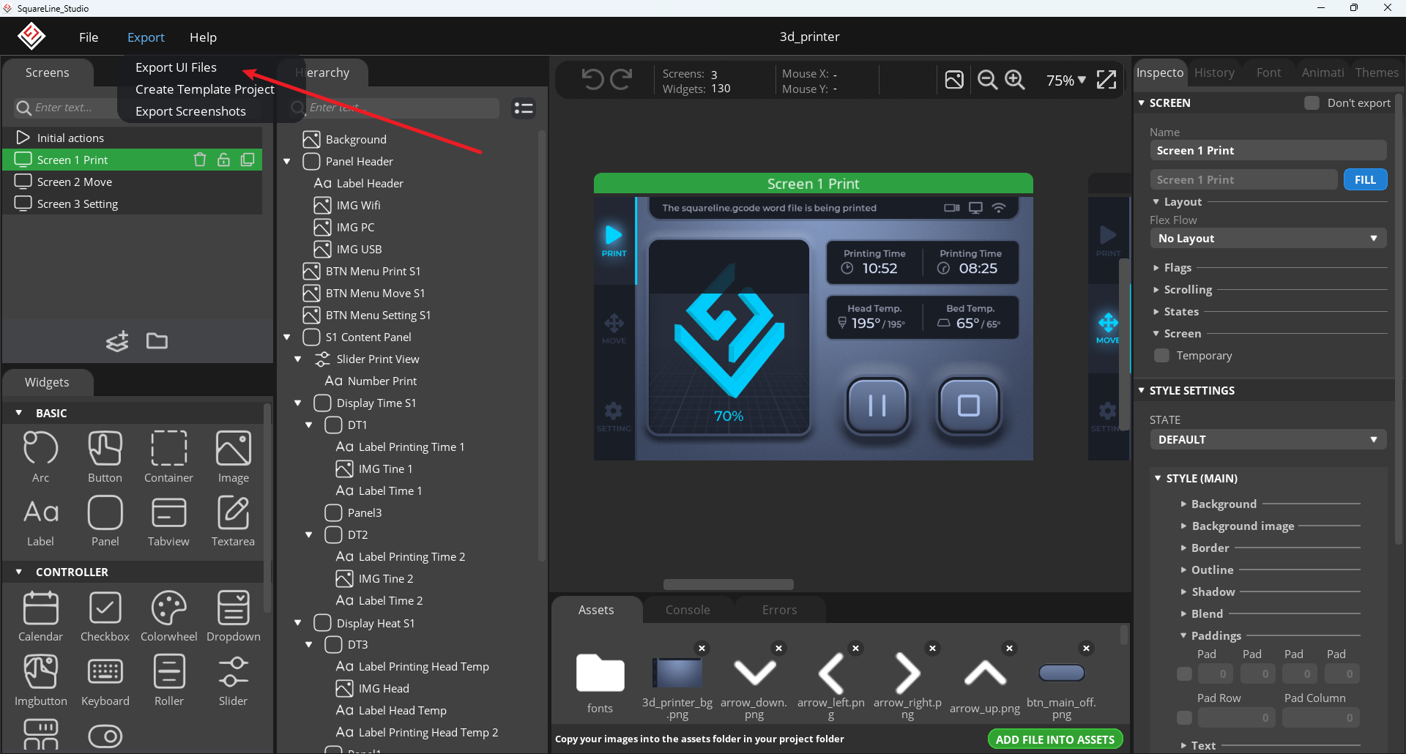Choose Create Template Project menu entry
Image resolution: width=1406 pixels, height=754 pixels.
point(204,89)
